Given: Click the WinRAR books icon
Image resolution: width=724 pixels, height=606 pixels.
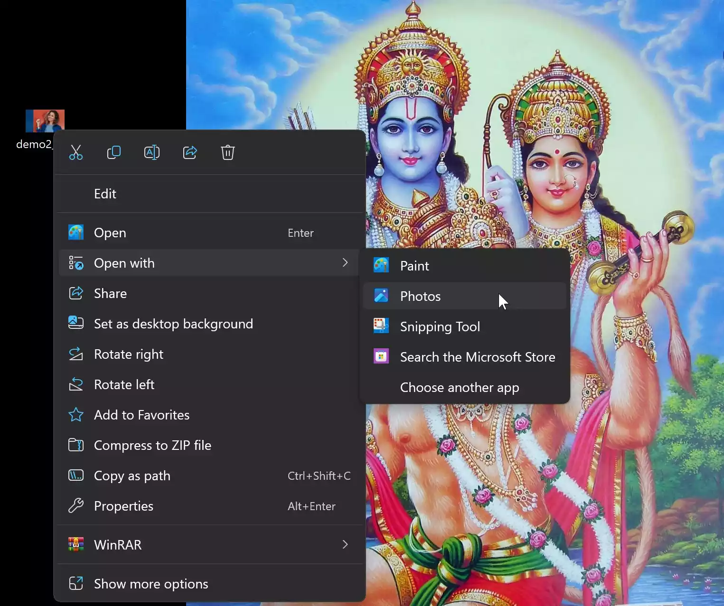Looking at the screenshot, I should [x=76, y=544].
